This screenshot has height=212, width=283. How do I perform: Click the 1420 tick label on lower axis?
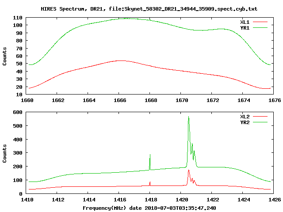pos(182,200)
